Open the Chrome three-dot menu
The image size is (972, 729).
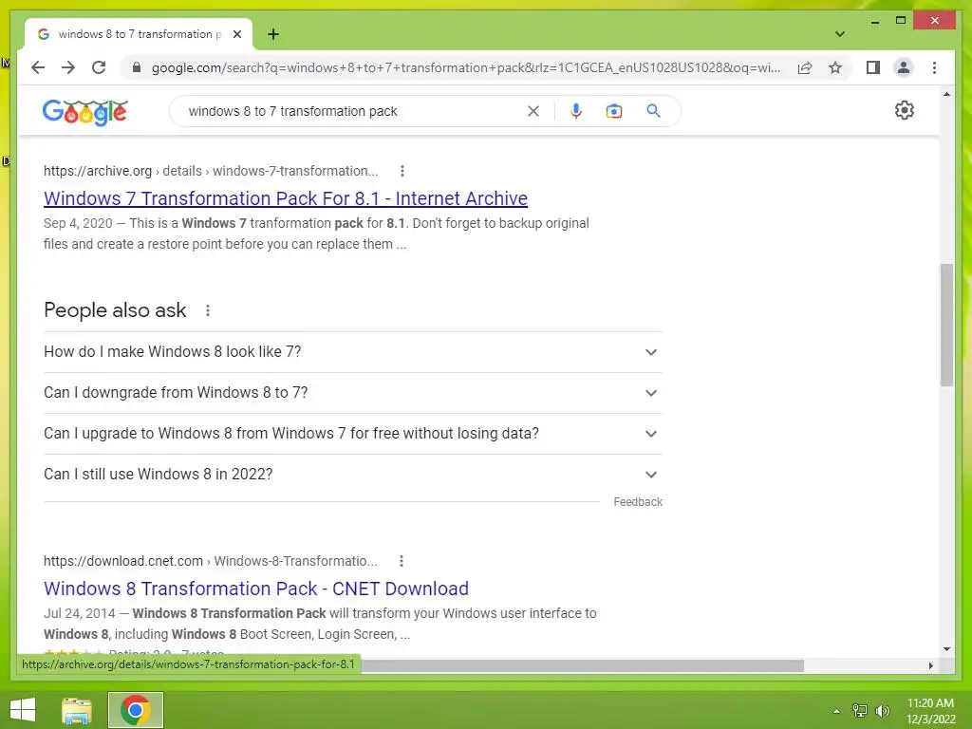[x=934, y=67]
